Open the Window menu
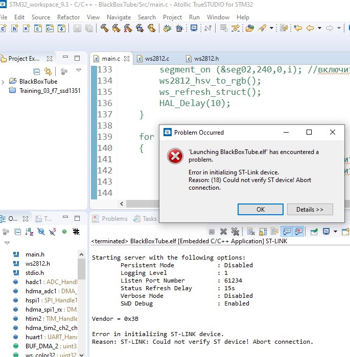Screen dimensions: 350x357 [218, 17]
